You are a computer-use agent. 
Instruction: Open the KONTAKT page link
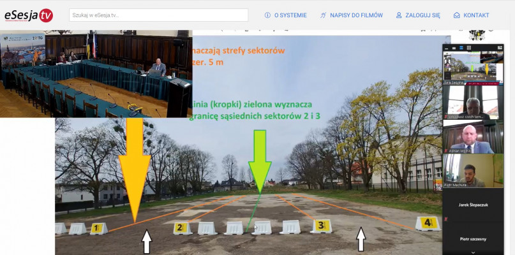(x=476, y=15)
